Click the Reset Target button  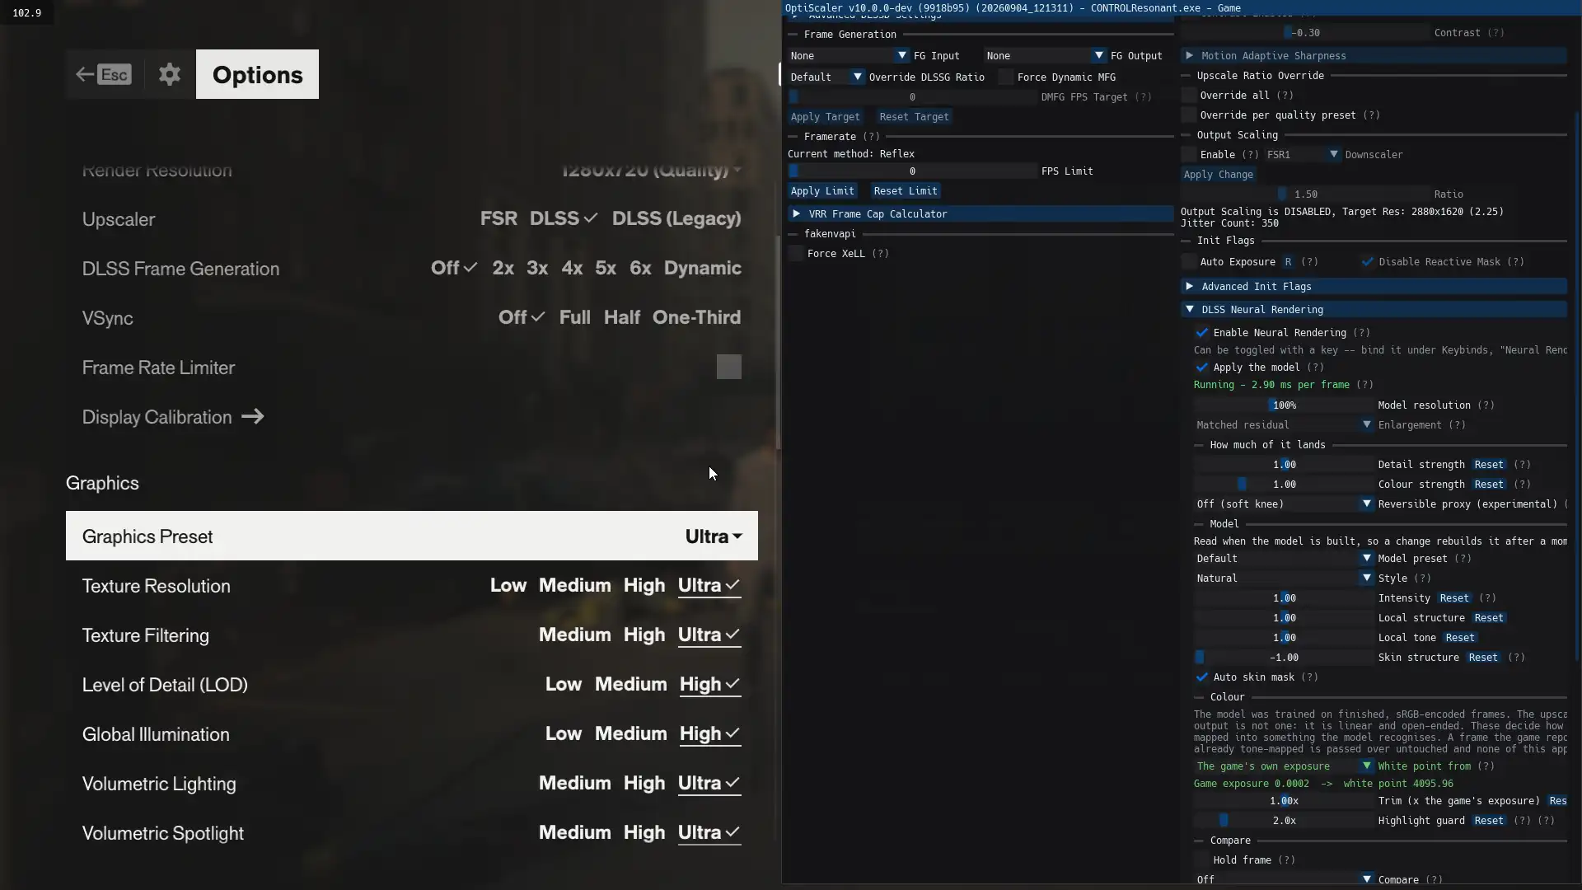tap(914, 117)
